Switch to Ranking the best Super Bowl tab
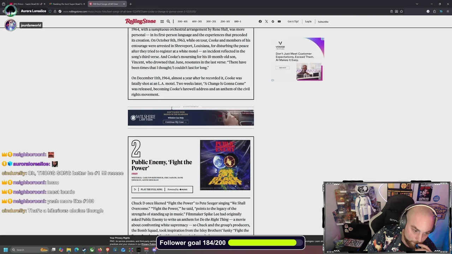Screen dimensions: 452x254 pos(67,4)
